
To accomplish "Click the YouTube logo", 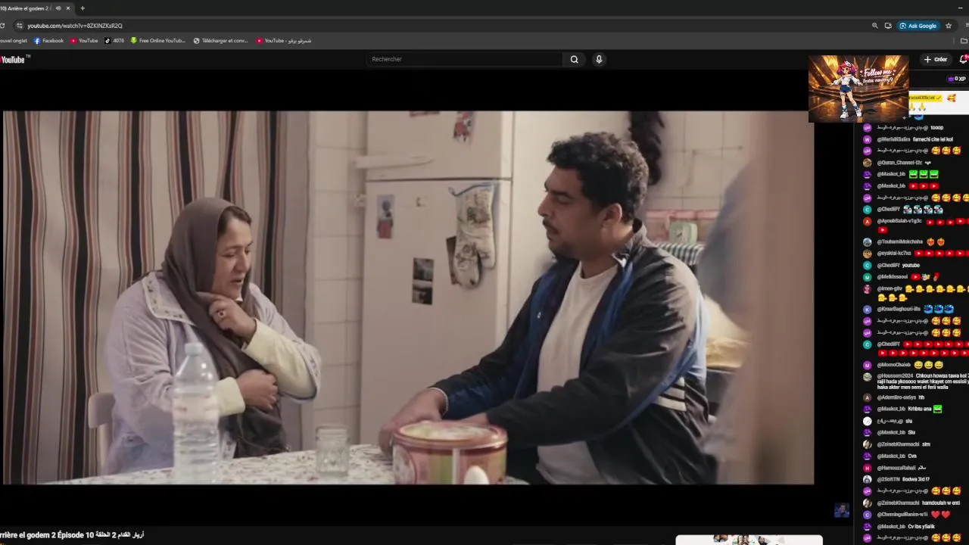I will 13,59.
